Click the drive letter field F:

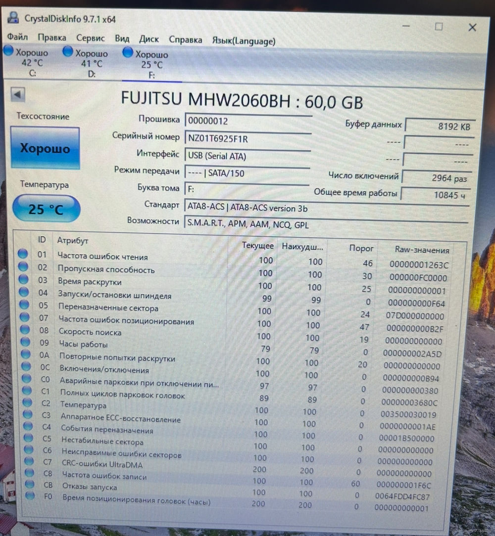pos(247,189)
